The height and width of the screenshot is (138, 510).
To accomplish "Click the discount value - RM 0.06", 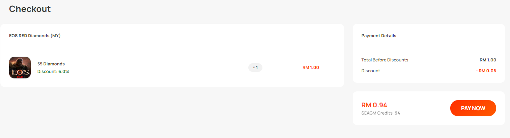I will pos(486,71).
